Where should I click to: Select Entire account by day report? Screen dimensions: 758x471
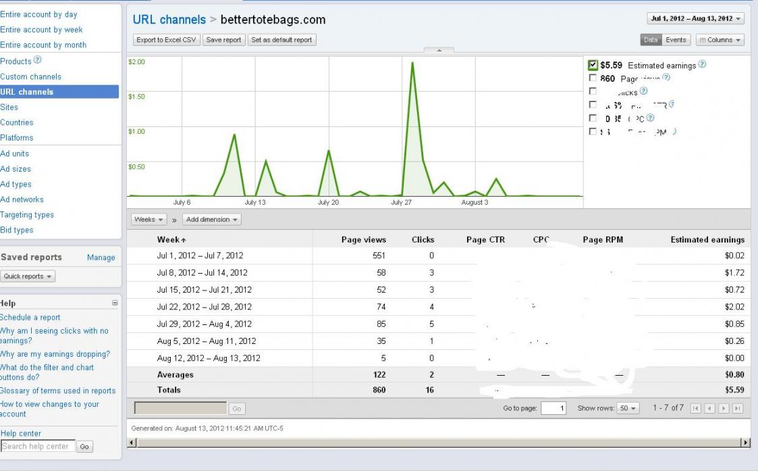38,14
